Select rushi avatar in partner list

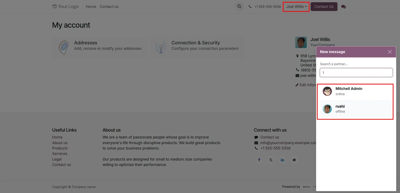(327, 109)
